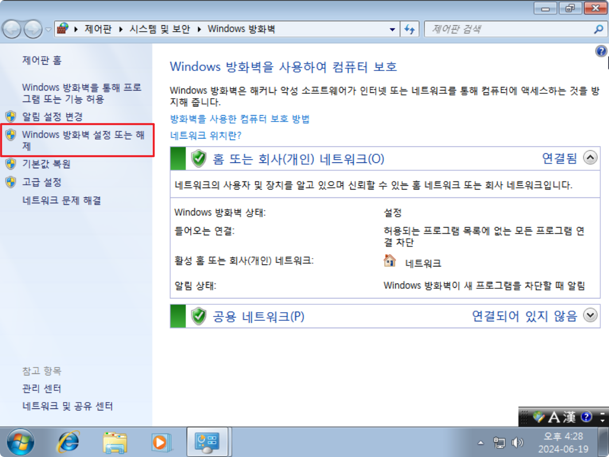Click green shield icon of 공용 네트워크
This screenshot has height=457, width=609.
point(198,316)
